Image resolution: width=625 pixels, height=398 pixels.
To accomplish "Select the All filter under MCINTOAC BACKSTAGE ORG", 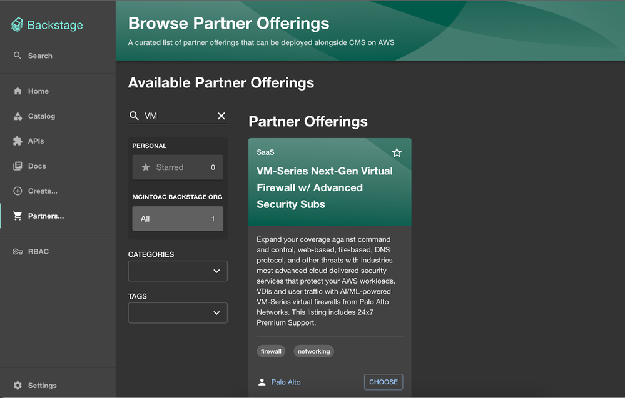I will click(178, 219).
